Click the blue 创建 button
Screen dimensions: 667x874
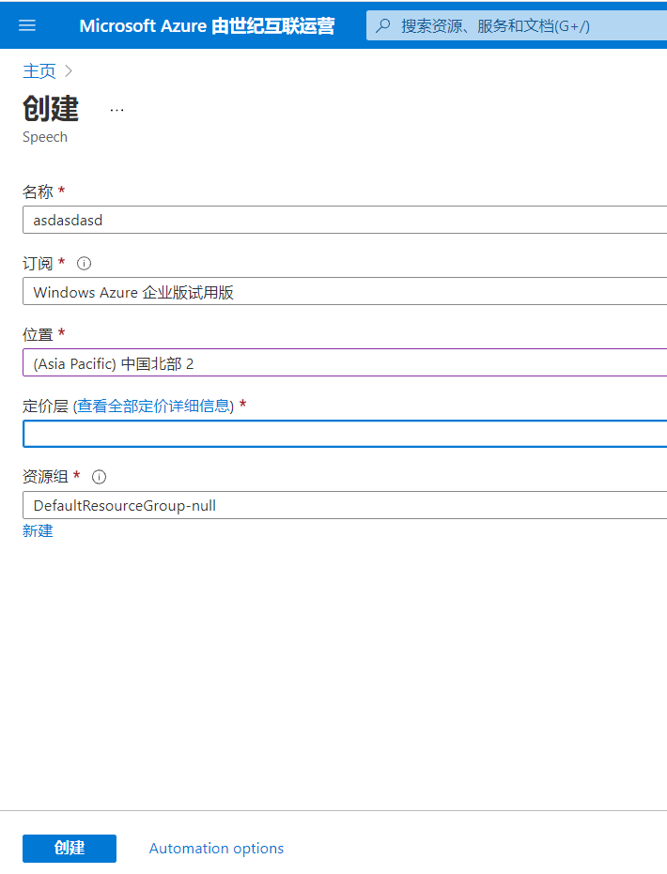[x=70, y=849]
